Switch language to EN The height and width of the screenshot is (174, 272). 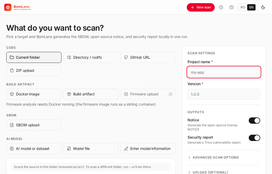coord(251,7)
